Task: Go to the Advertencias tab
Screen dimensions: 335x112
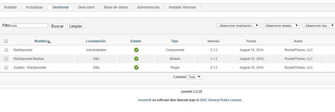Action: 148,7
